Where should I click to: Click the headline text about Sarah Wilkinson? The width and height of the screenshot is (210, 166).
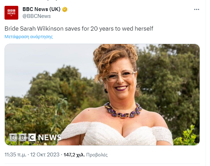79,29
